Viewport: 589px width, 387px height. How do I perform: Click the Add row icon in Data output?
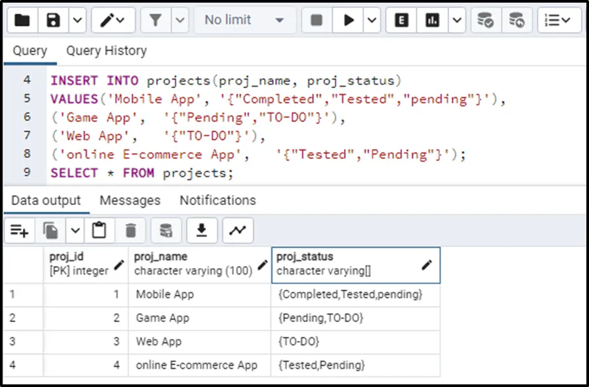pyautogui.click(x=19, y=231)
